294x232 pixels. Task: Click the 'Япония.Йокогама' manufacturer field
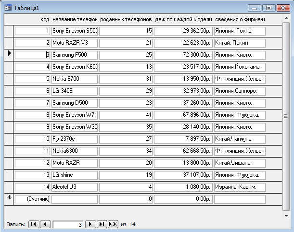[x=240, y=67]
